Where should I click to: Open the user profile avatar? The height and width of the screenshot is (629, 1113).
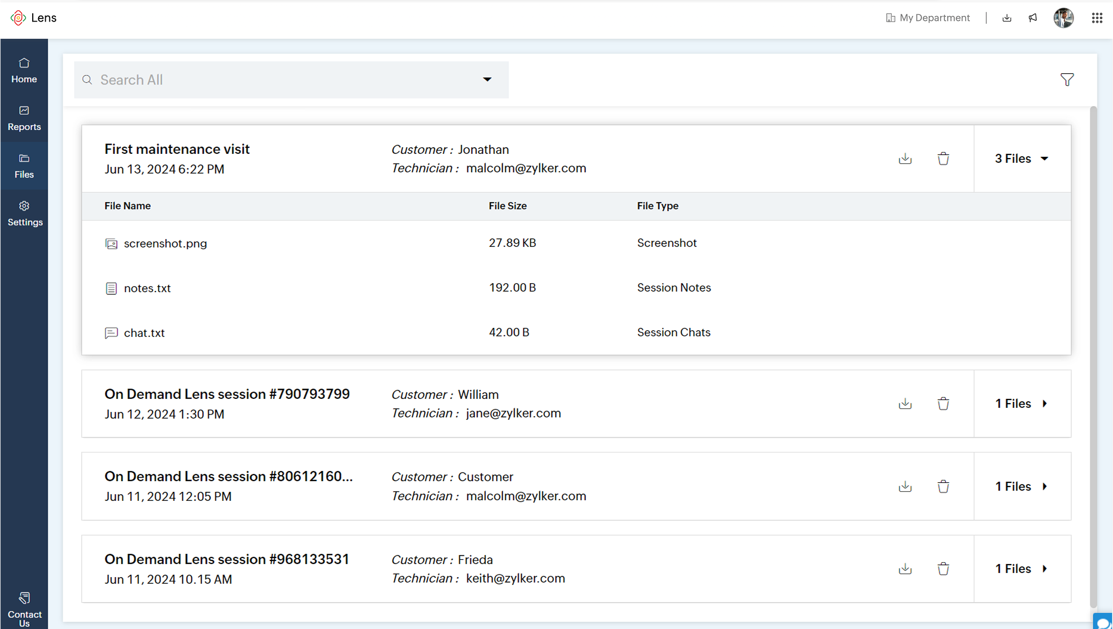1064,18
